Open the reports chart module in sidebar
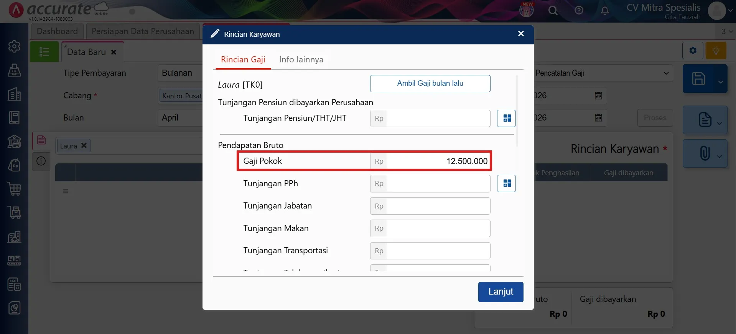 [14, 308]
